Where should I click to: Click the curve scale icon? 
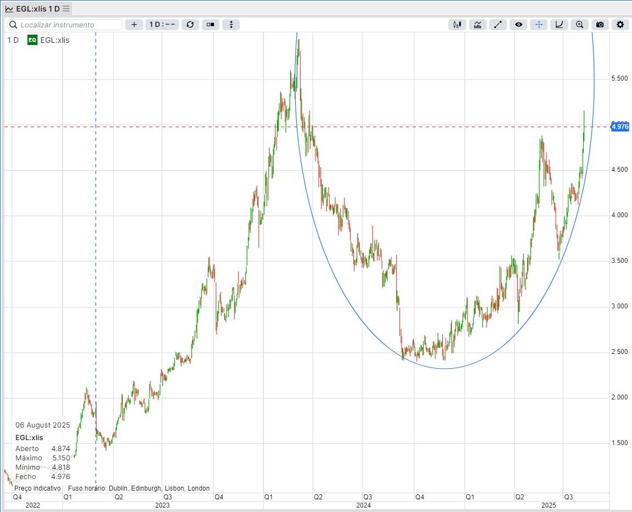559,25
